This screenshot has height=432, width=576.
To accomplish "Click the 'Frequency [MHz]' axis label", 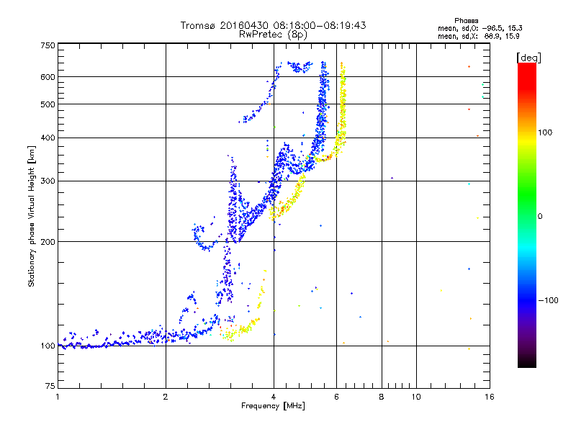I will [273, 406].
